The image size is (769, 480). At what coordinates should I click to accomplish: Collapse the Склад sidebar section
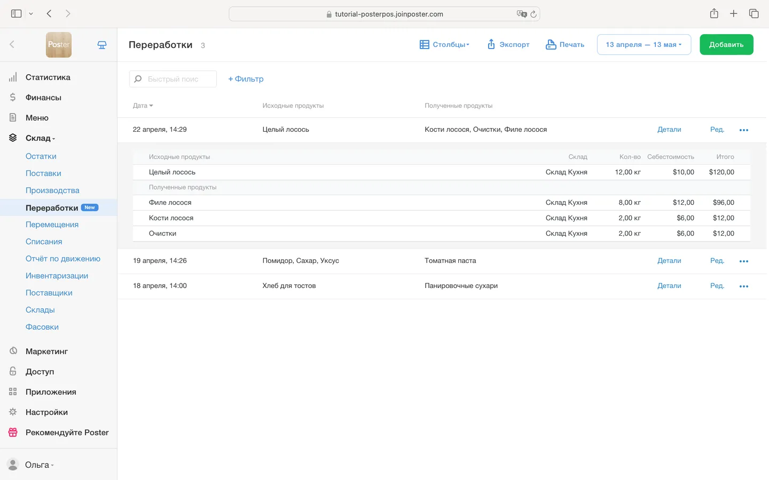click(x=40, y=138)
